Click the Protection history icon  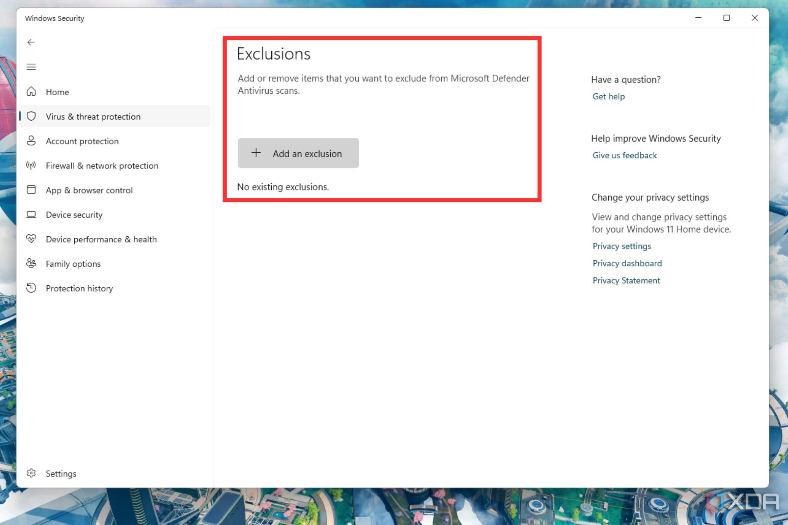[31, 288]
